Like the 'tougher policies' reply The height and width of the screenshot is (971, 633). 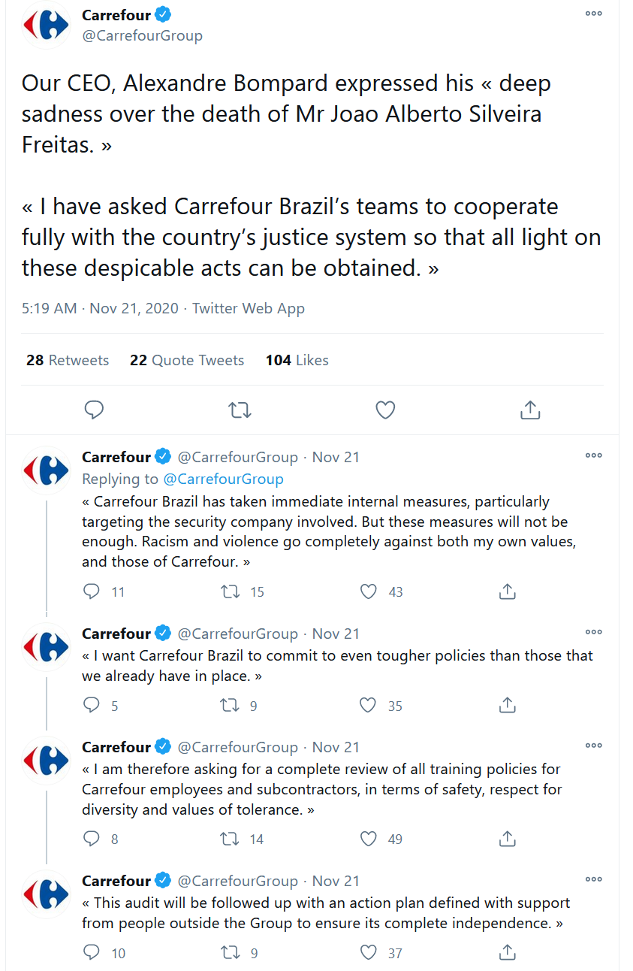tap(368, 705)
